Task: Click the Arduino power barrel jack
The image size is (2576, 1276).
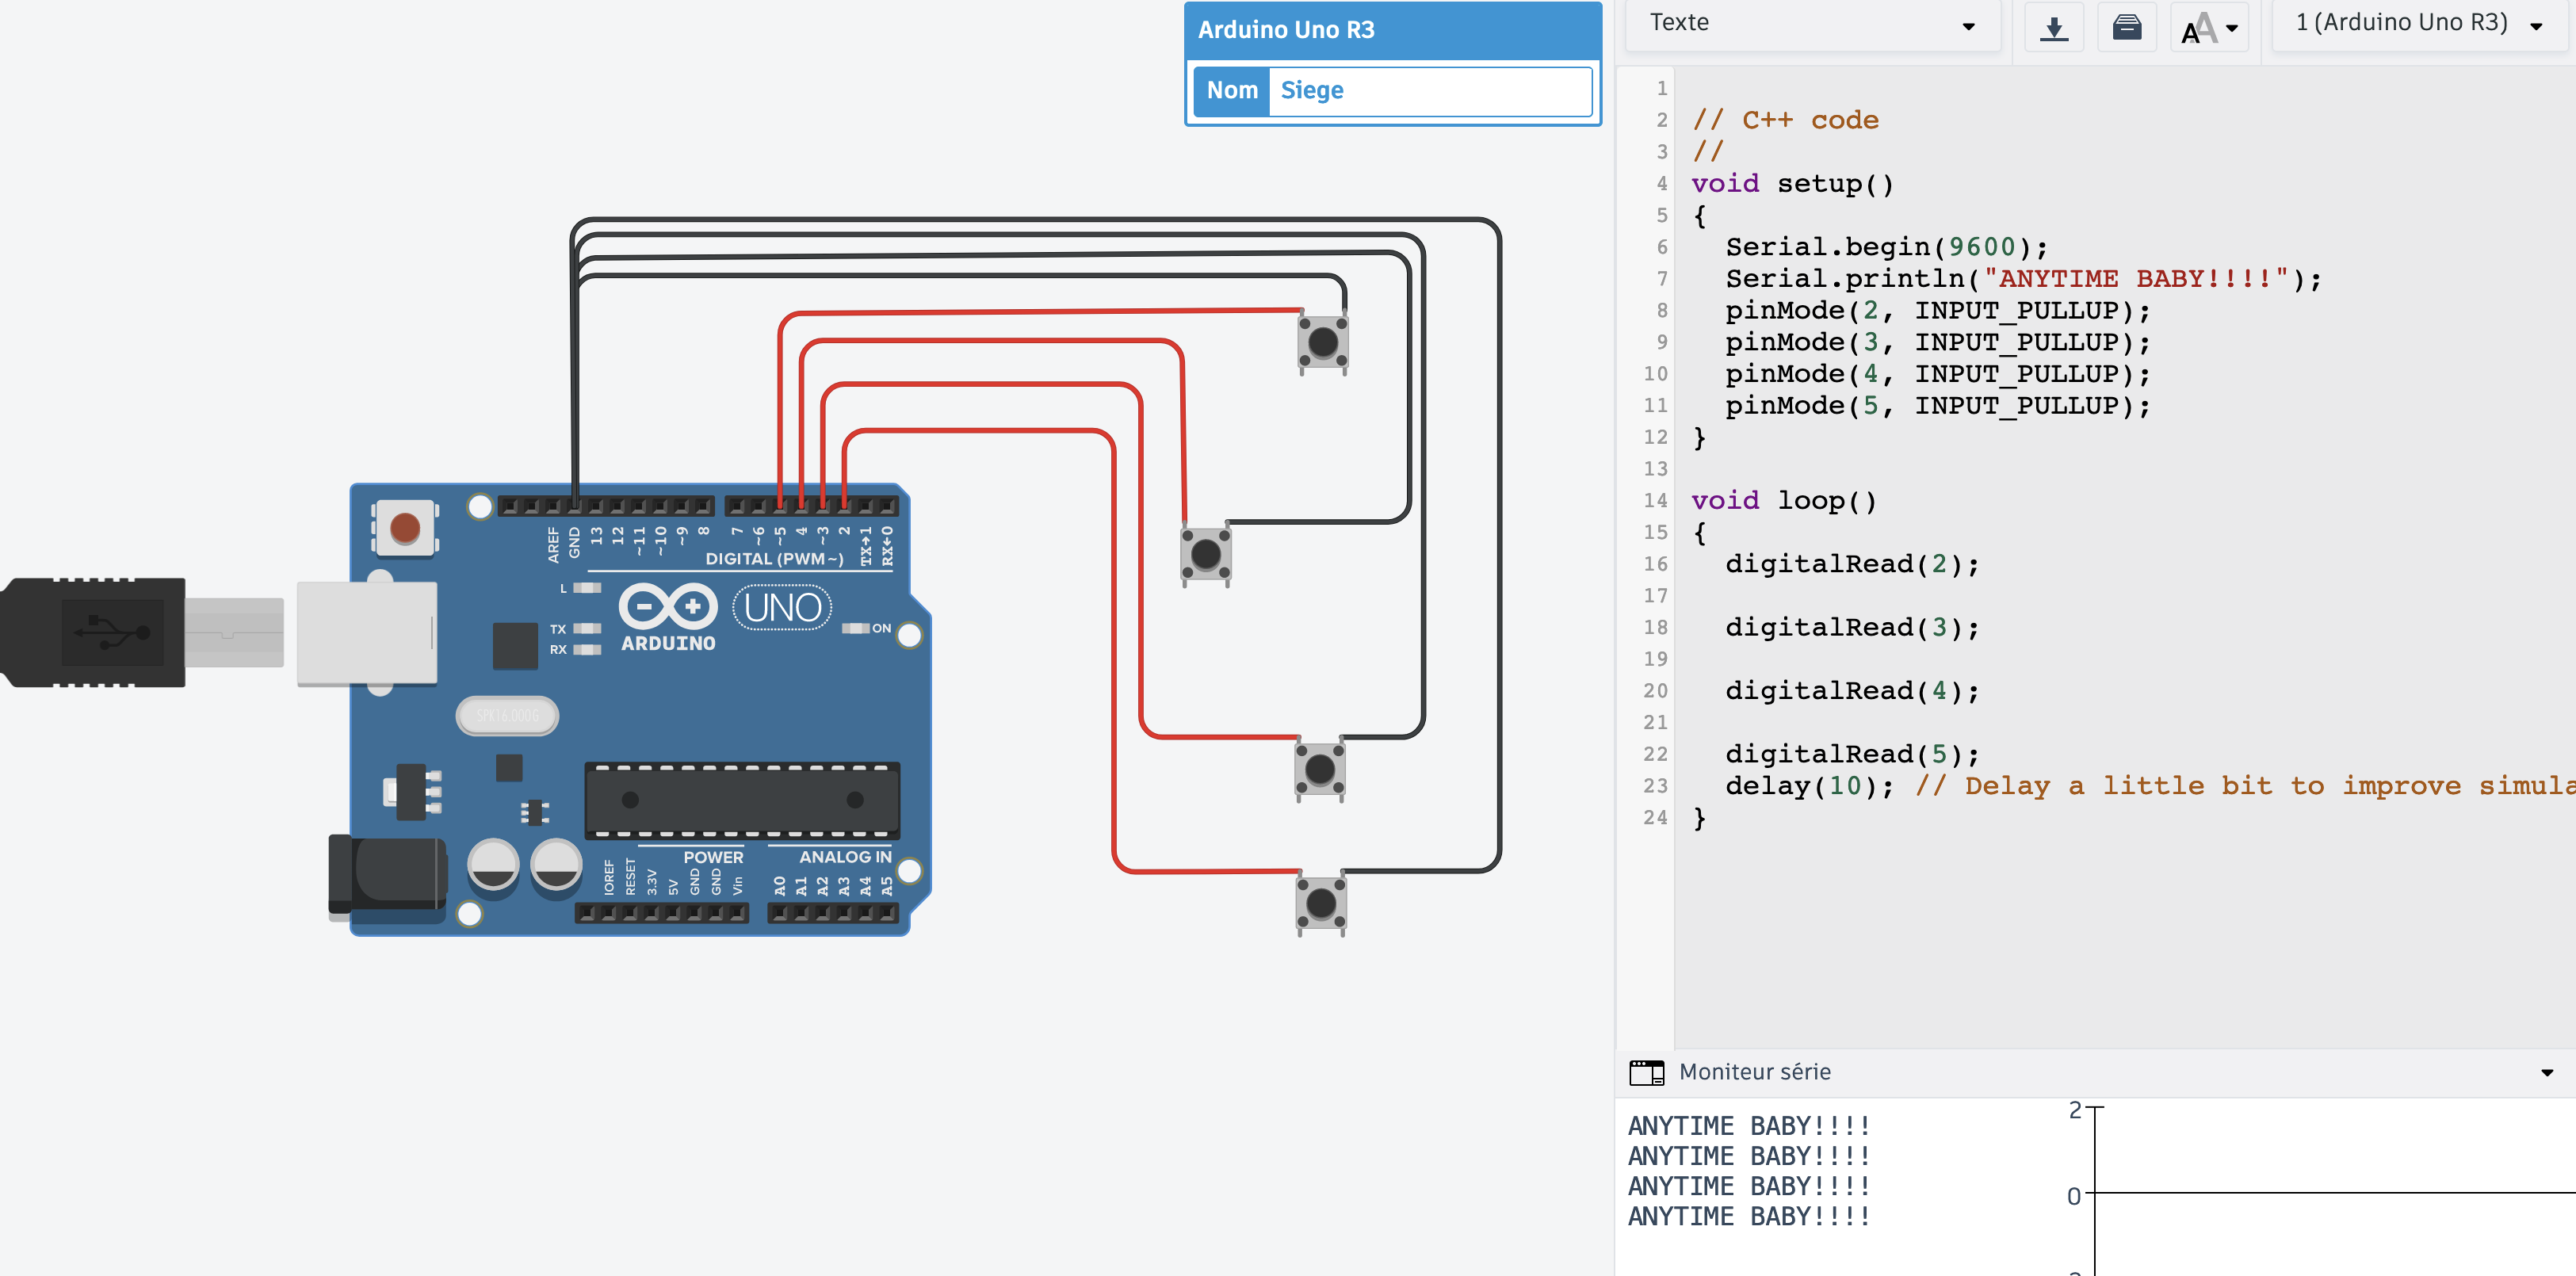Action: click(x=387, y=877)
